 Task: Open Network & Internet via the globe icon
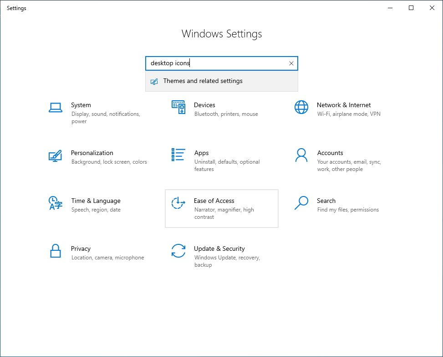tap(301, 108)
